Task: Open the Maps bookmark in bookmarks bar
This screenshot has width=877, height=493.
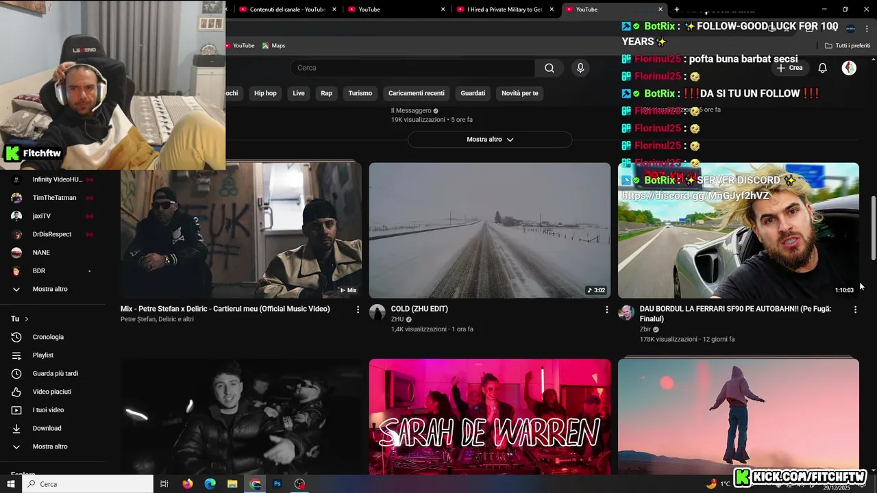Action: [x=273, y=45]
